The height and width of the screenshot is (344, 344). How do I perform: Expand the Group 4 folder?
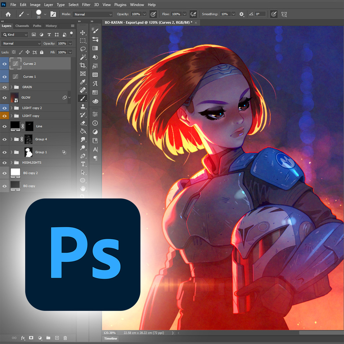[x=11, y=139]
